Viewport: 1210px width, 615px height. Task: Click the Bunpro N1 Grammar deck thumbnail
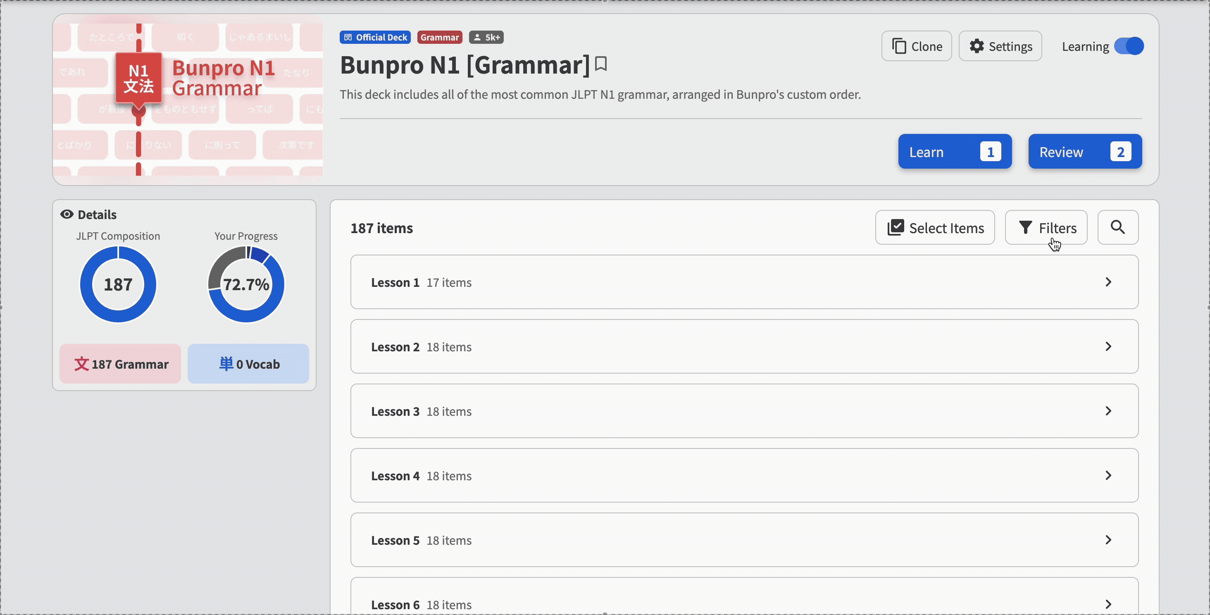pos(188,99)
